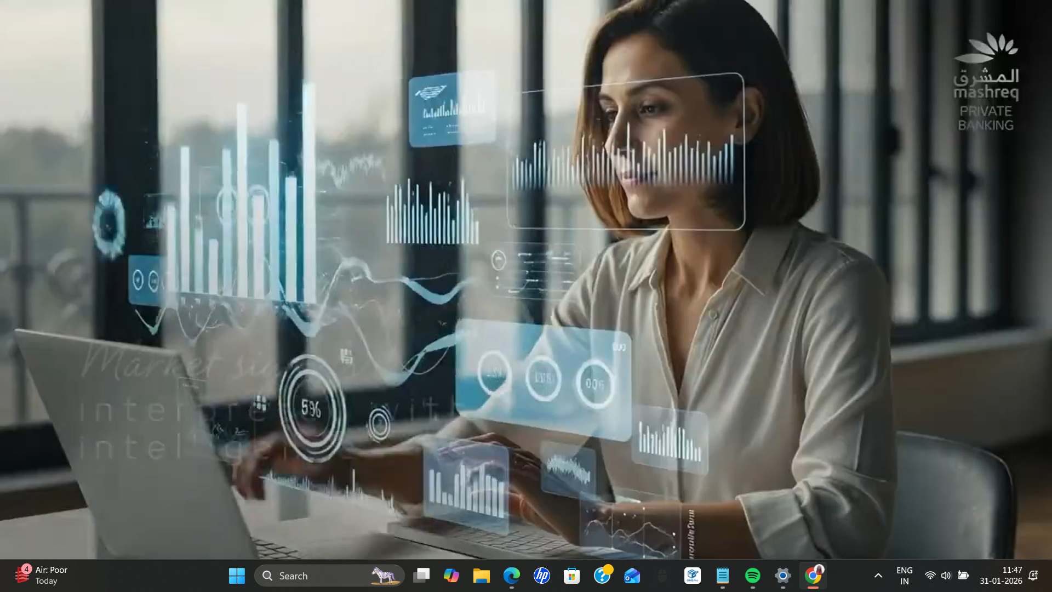Open ENG IN language switcher
This screenshot has width=1052, height=592.
905,576
